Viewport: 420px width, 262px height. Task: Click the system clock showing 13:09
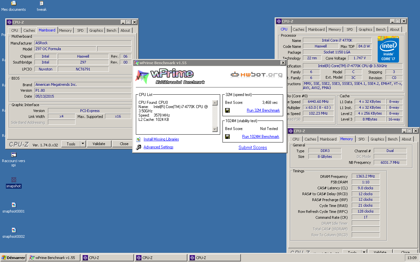point(411,258)
